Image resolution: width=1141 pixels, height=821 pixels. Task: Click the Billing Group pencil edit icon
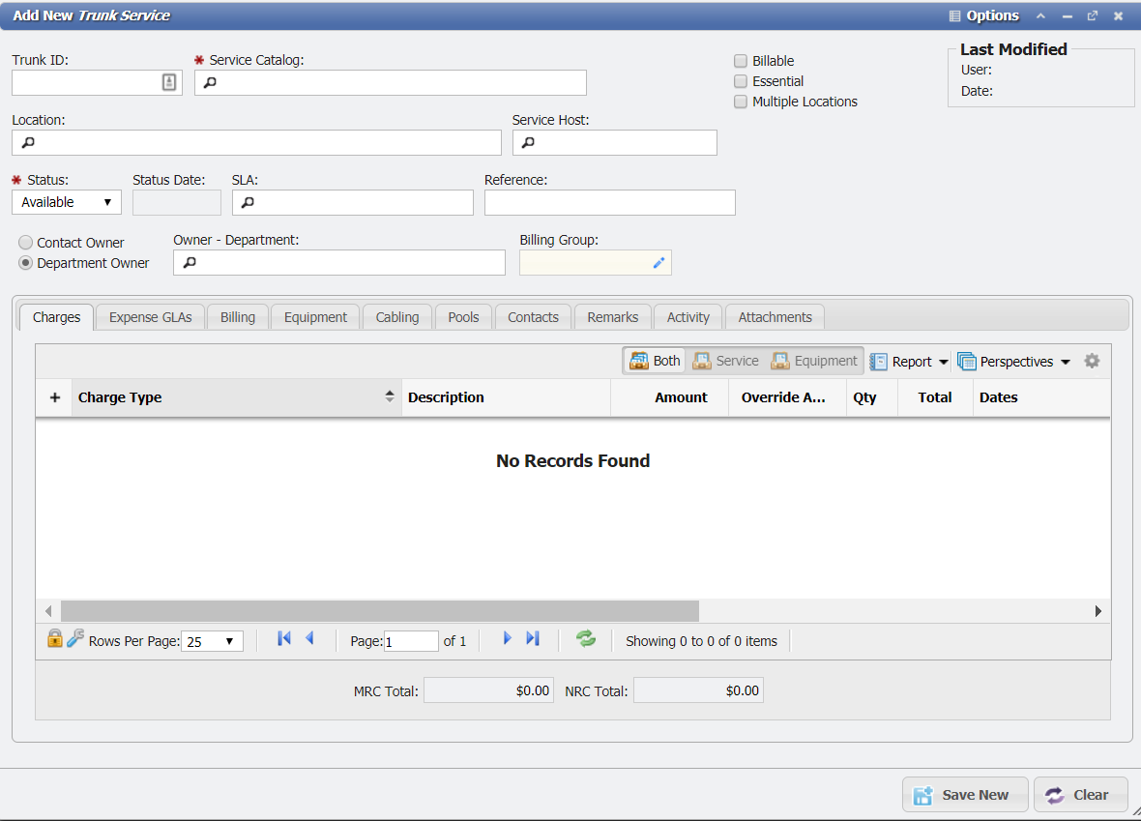(658, 262)
